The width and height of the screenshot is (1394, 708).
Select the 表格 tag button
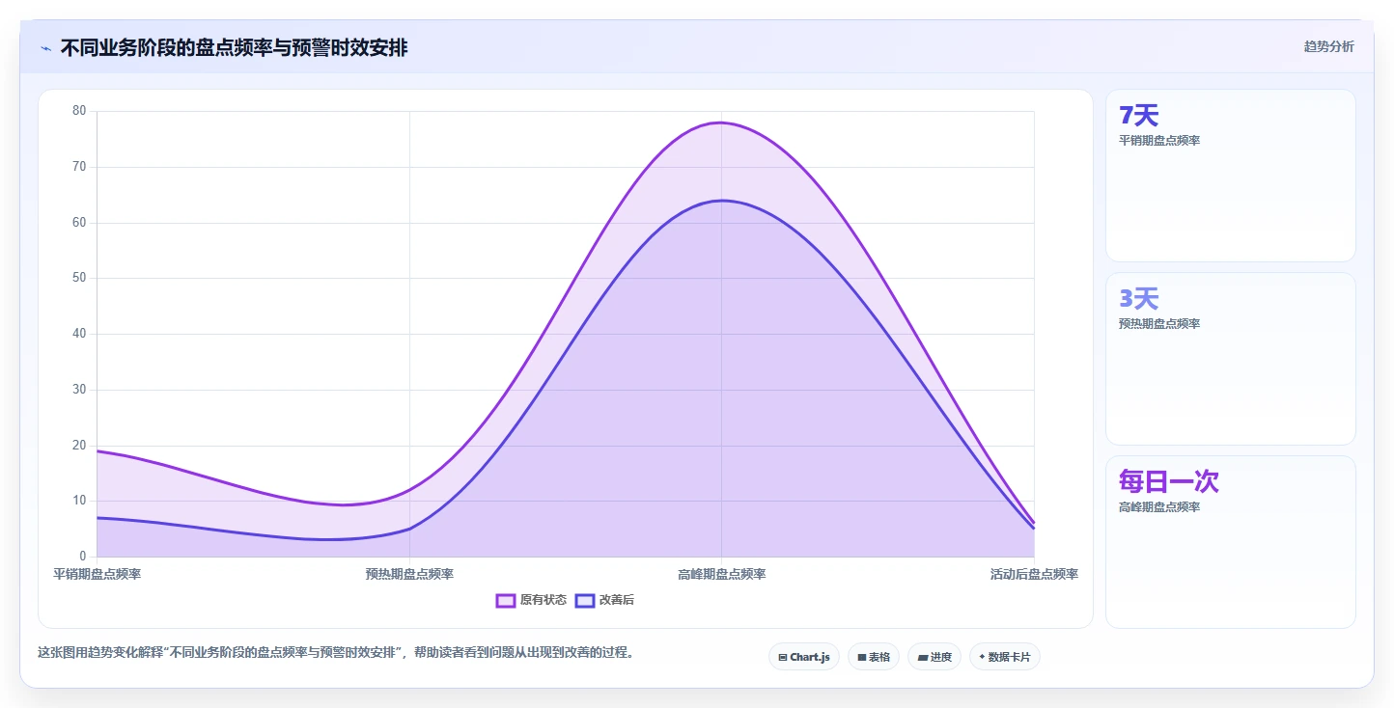874,657
